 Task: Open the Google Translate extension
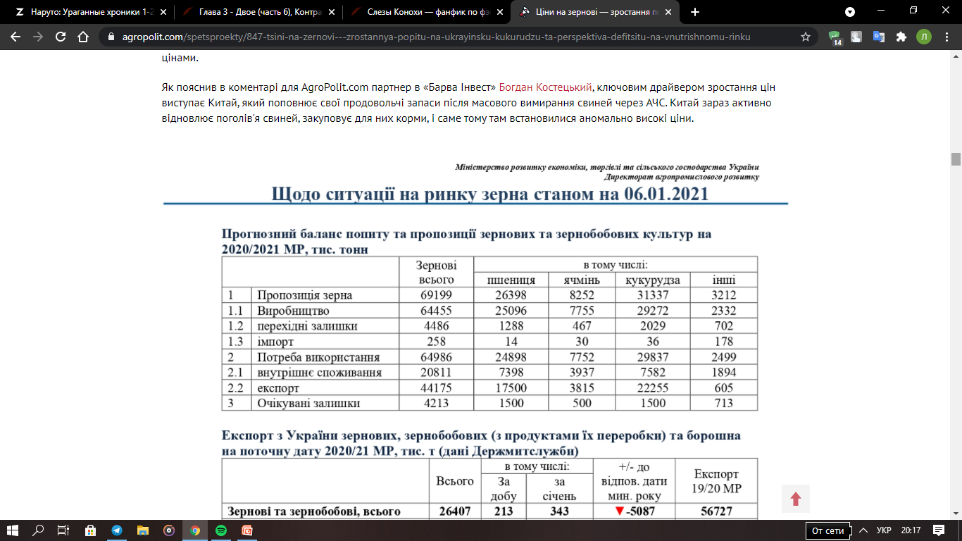point(878,37)
